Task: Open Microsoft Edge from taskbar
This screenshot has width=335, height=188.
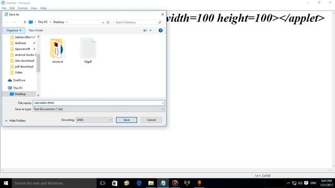Action: pos(139,183)
